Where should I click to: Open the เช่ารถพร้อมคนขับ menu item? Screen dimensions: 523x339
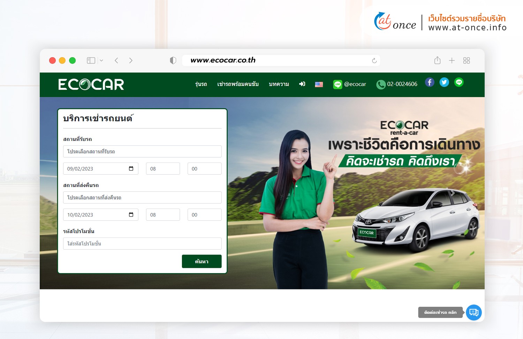[238, 84]
